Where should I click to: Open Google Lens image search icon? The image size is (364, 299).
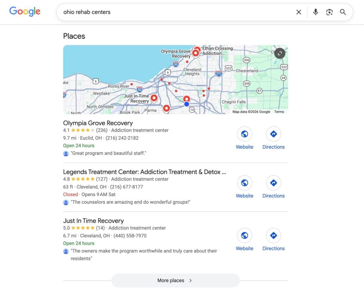pos(330,12)
